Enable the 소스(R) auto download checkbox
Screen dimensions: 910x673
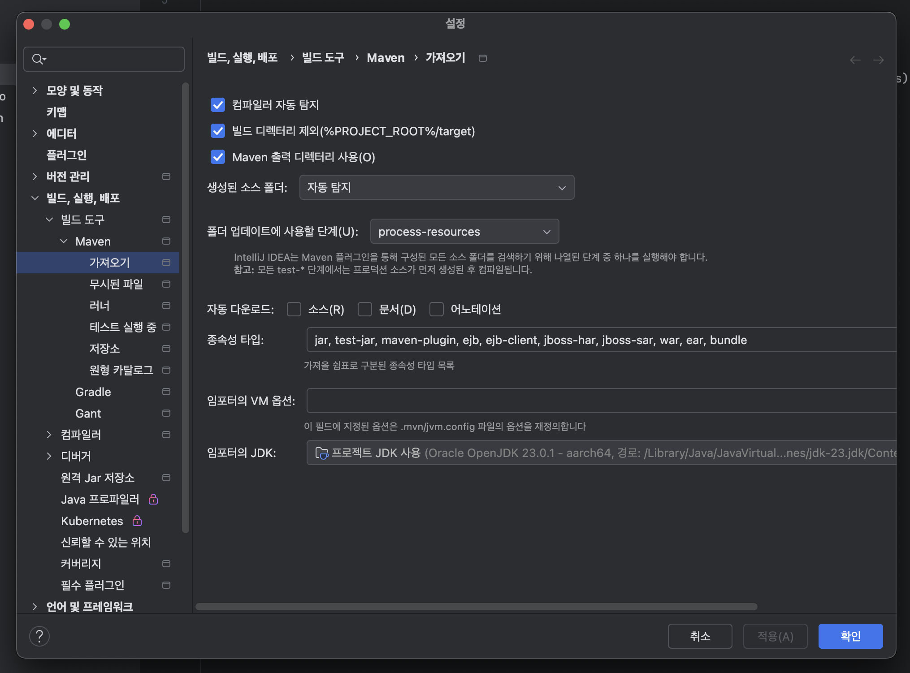(x=294, y=309)
